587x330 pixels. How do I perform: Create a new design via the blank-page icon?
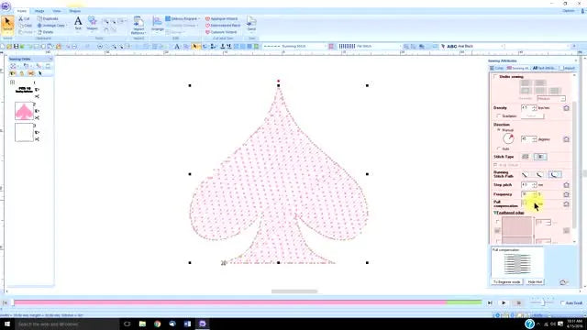pos(3,47)
